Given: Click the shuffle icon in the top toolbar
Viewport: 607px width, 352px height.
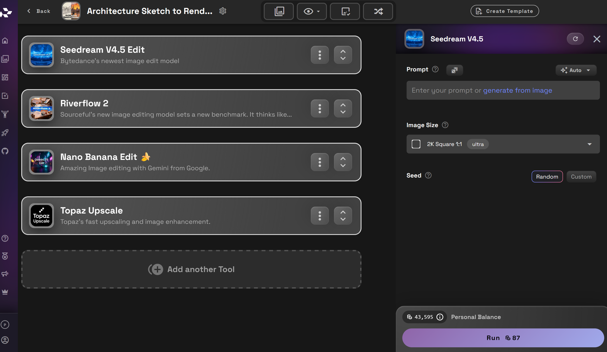Looking at the screenshot, I should tap(378, 12).
